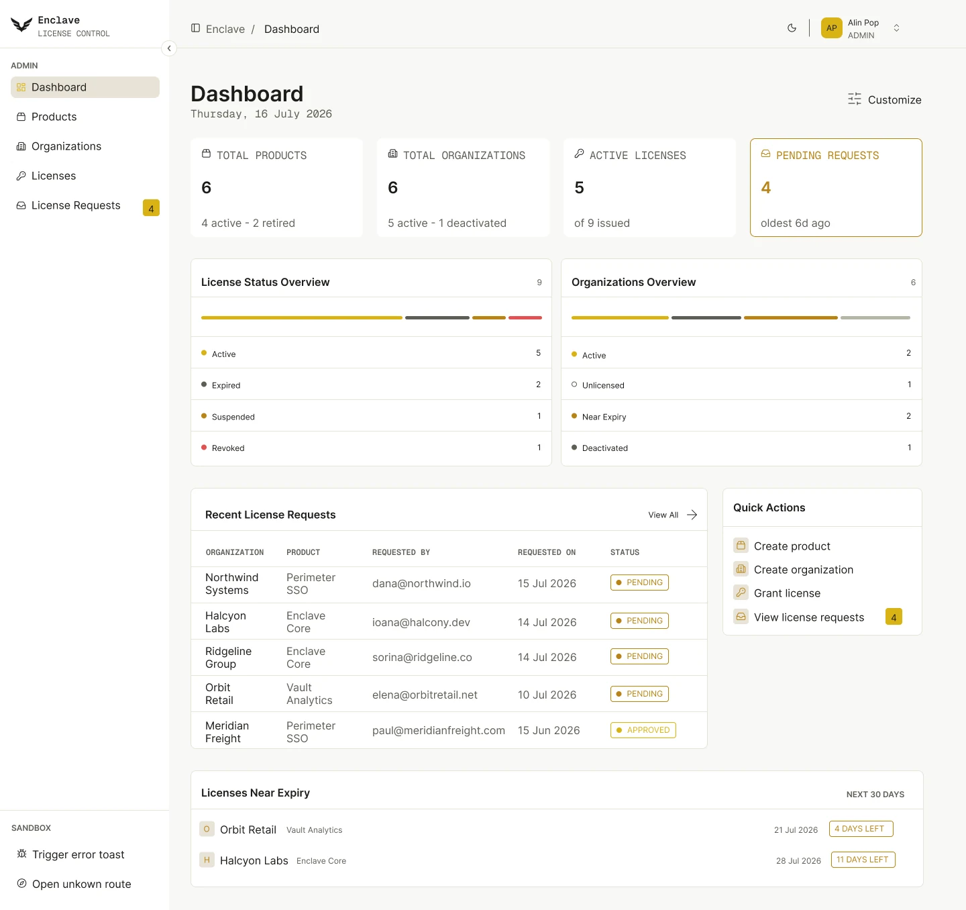Click Grant license quick action

[x=787, y=593]
